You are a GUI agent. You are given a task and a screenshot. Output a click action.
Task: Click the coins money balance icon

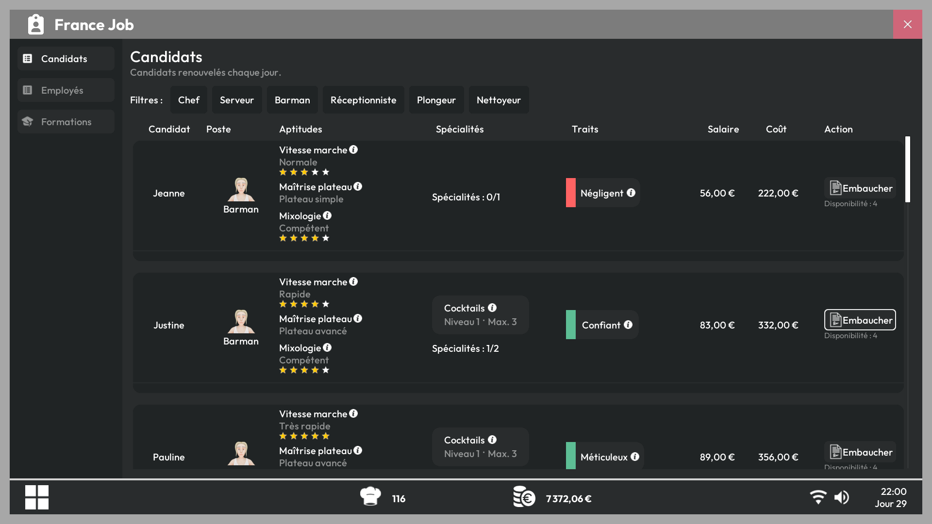click(524, 496)
